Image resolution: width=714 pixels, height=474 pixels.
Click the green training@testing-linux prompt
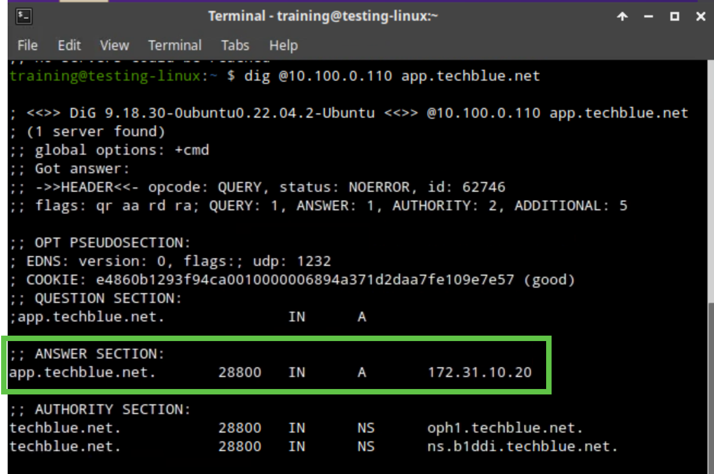click(105, 76)
